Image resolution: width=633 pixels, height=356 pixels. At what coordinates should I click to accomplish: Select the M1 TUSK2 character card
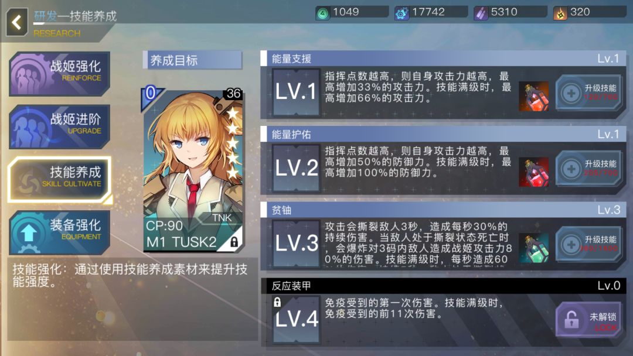coord(193,169)
